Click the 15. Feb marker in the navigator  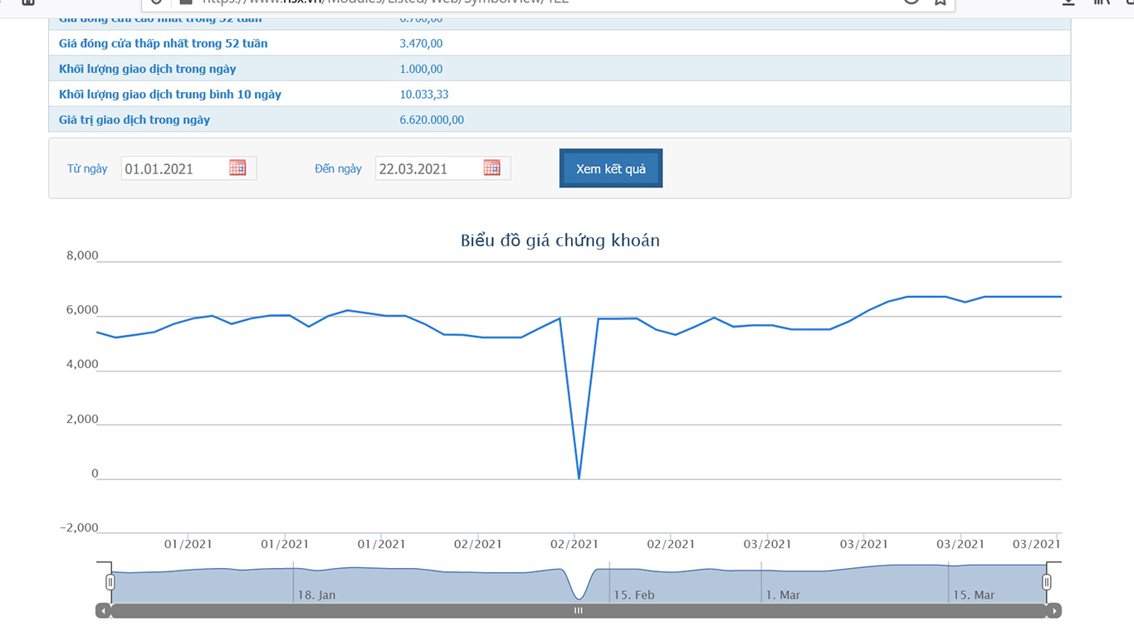634,595
